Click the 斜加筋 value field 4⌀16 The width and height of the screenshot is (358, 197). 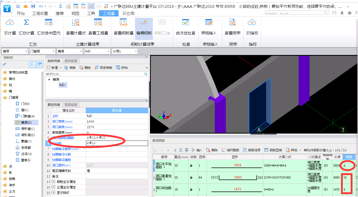tap(117, 143)
